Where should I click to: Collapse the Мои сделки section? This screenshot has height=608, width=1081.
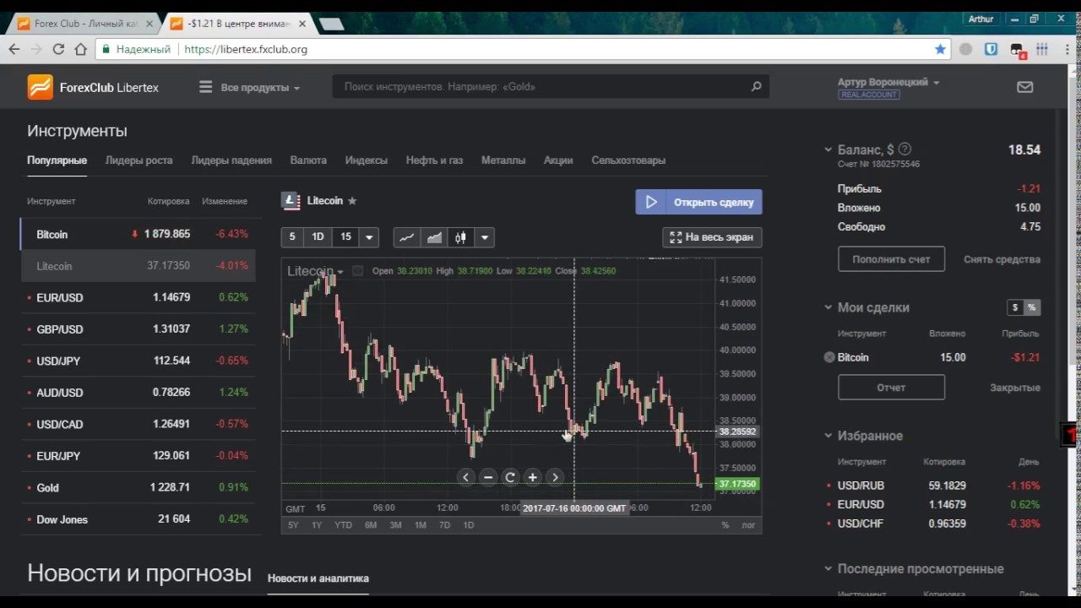tap(828, 307)
